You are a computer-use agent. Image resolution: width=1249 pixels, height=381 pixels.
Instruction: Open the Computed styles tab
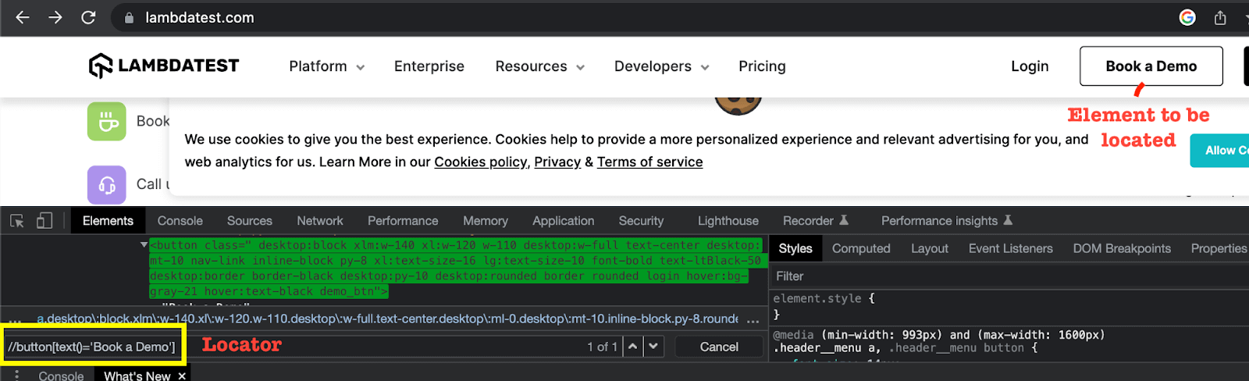[860, 248]
